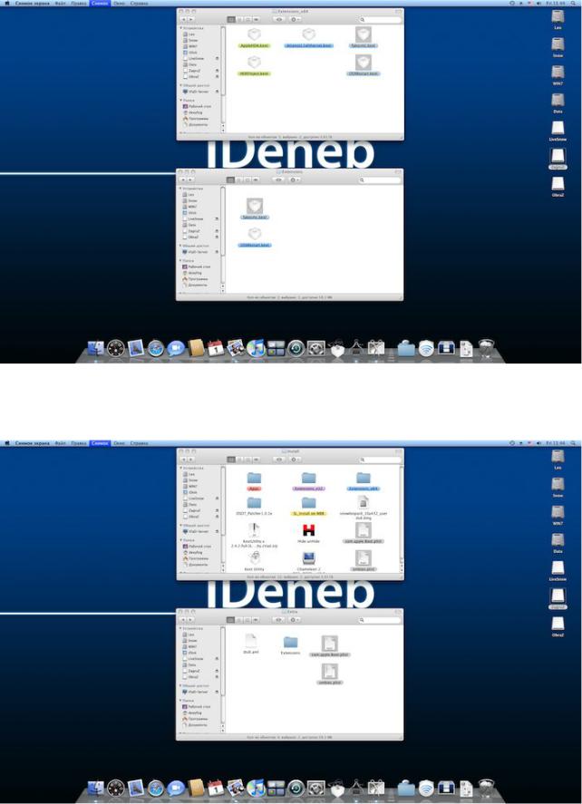Select dsdt.aml in the Extra window
Image resolution: width=582 pixels, height=804 pixels.
(251, 644)
